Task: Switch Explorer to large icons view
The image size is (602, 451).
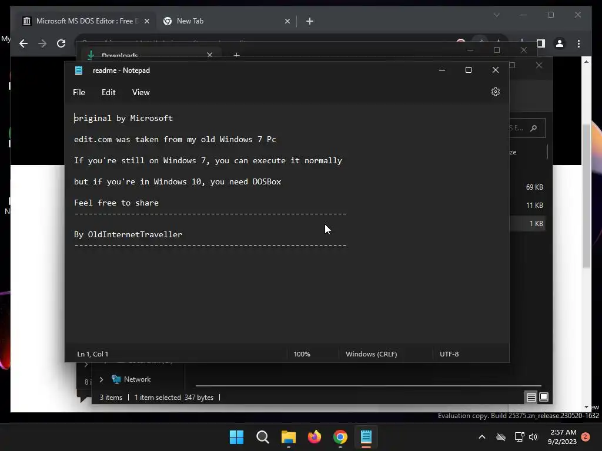Action: point(544,397)
